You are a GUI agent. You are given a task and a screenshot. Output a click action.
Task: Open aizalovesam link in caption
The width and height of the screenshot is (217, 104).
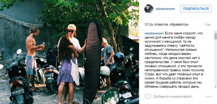click(x=154, y=33)
